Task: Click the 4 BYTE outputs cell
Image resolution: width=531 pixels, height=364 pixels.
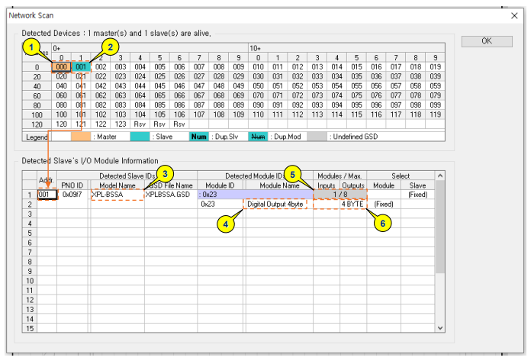Action: [x=352, y=205]
